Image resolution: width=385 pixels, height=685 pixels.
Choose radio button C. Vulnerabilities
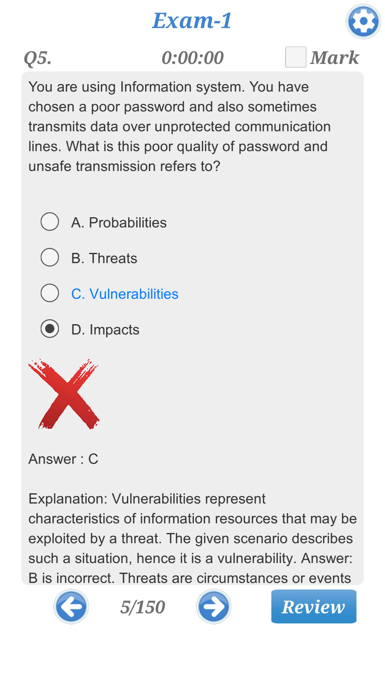(50, 293)
